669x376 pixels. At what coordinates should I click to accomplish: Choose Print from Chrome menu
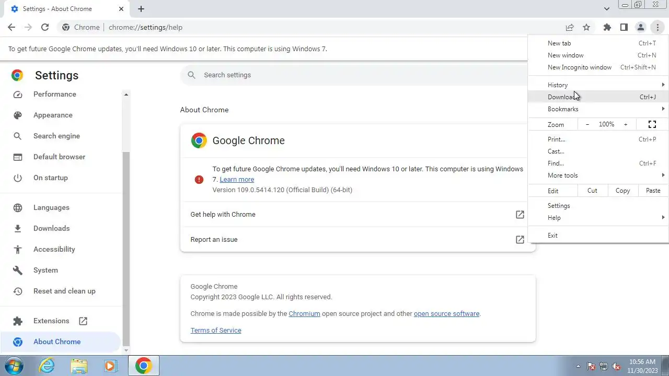(598, 139)
